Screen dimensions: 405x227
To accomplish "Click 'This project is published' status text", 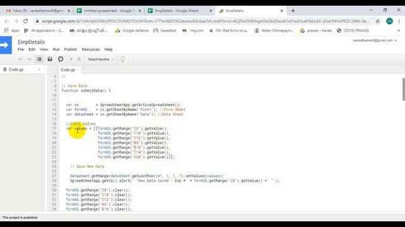I will click(20, 218).
